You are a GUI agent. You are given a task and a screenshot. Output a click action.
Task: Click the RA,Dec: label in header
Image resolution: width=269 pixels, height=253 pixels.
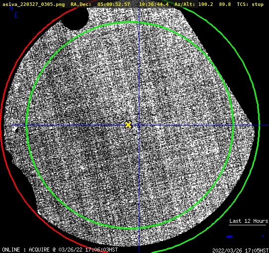pos(81,4)
